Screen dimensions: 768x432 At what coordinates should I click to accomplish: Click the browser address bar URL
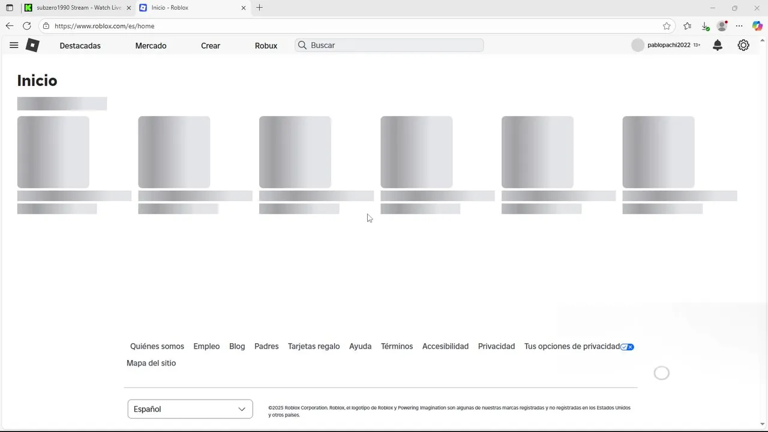104,26
